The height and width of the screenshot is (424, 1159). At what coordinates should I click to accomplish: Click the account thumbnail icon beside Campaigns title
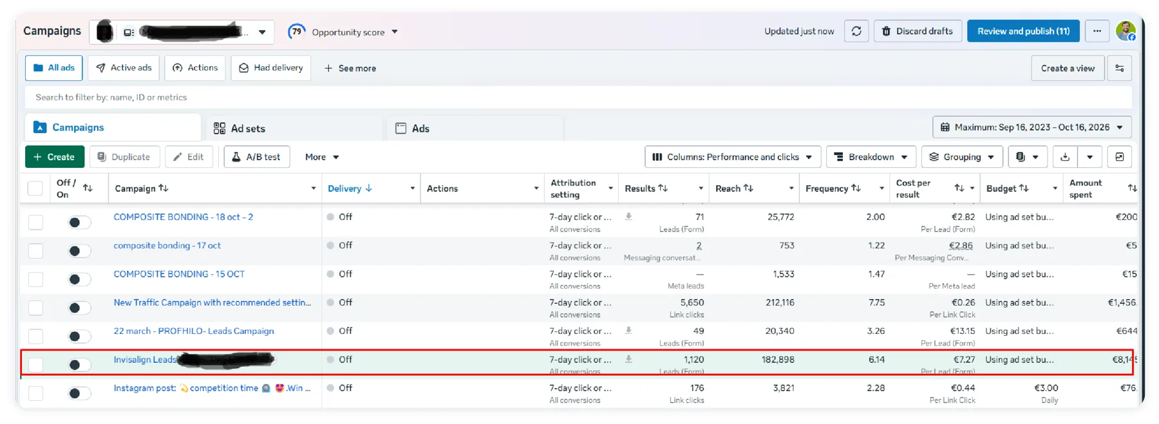(104, 32)
